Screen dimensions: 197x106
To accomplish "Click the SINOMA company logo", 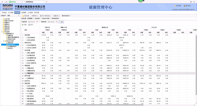I will (8, 7).
